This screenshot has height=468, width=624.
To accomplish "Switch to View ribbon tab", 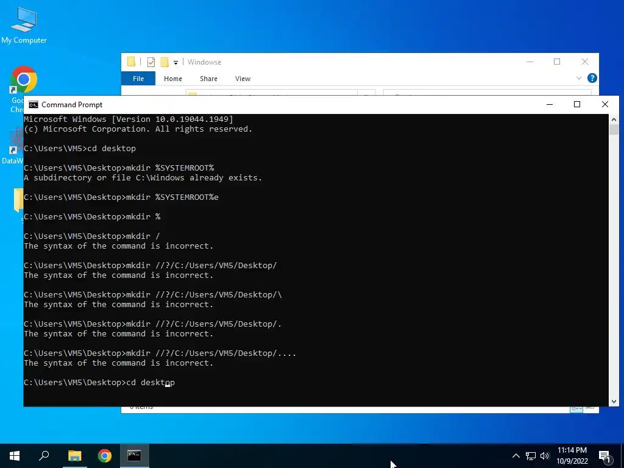I will pyautogui.click(x=243, y=79).
